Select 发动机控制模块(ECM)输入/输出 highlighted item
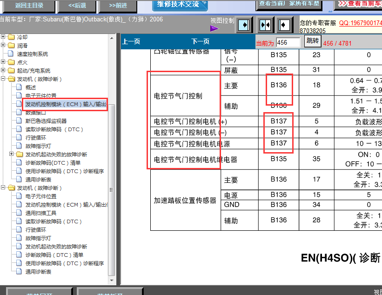 [65, 104]
